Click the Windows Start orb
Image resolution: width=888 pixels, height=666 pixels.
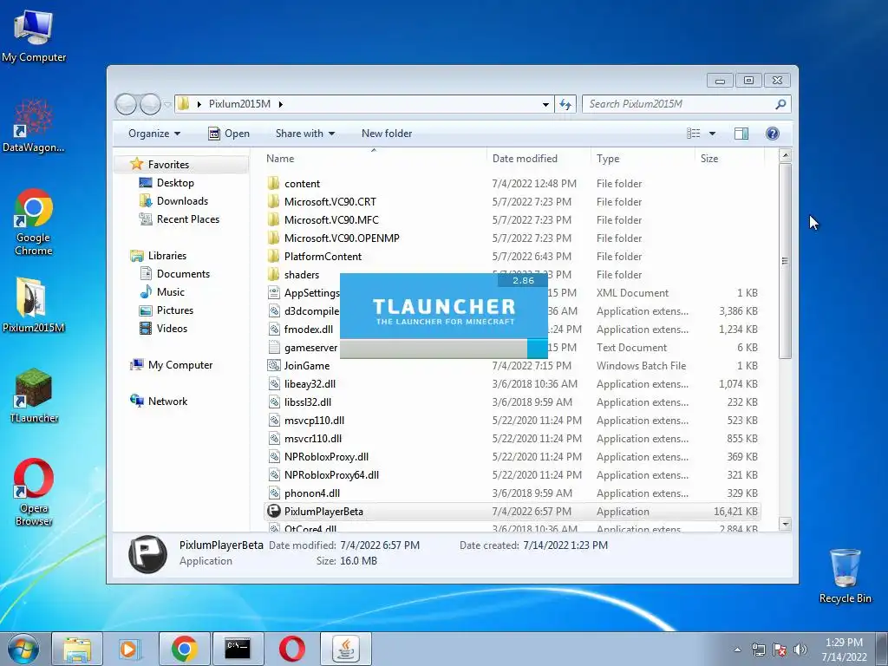[23, 649]
